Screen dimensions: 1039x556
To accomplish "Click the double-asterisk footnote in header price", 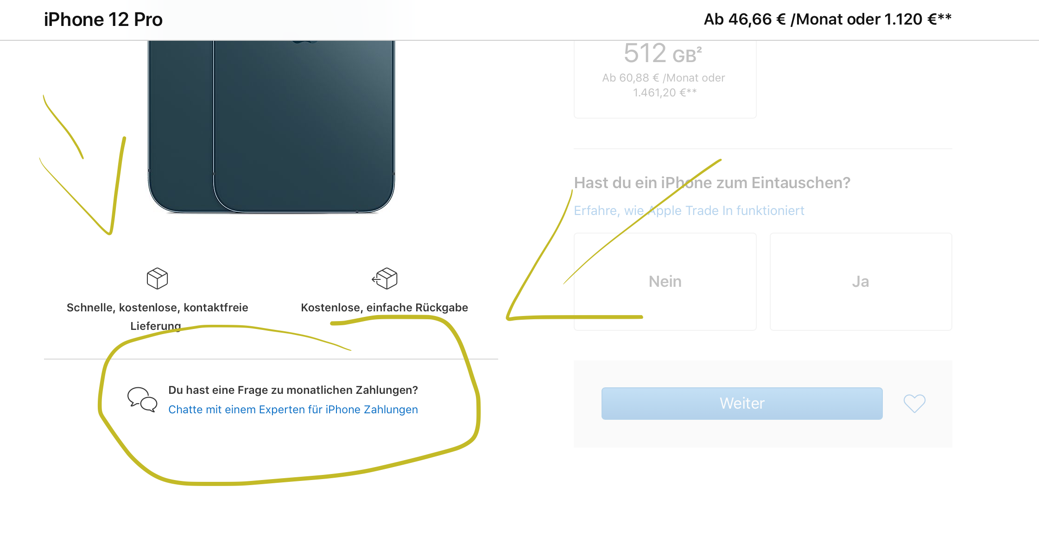I will tap(945, 17).
